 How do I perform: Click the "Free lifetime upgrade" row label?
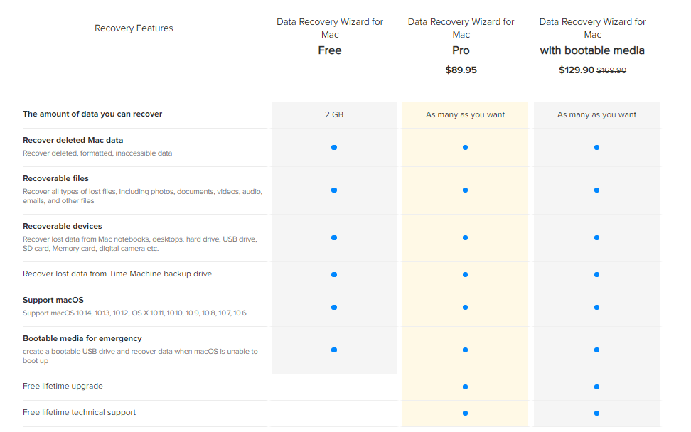pyautogui.click(x=63, y=386)
